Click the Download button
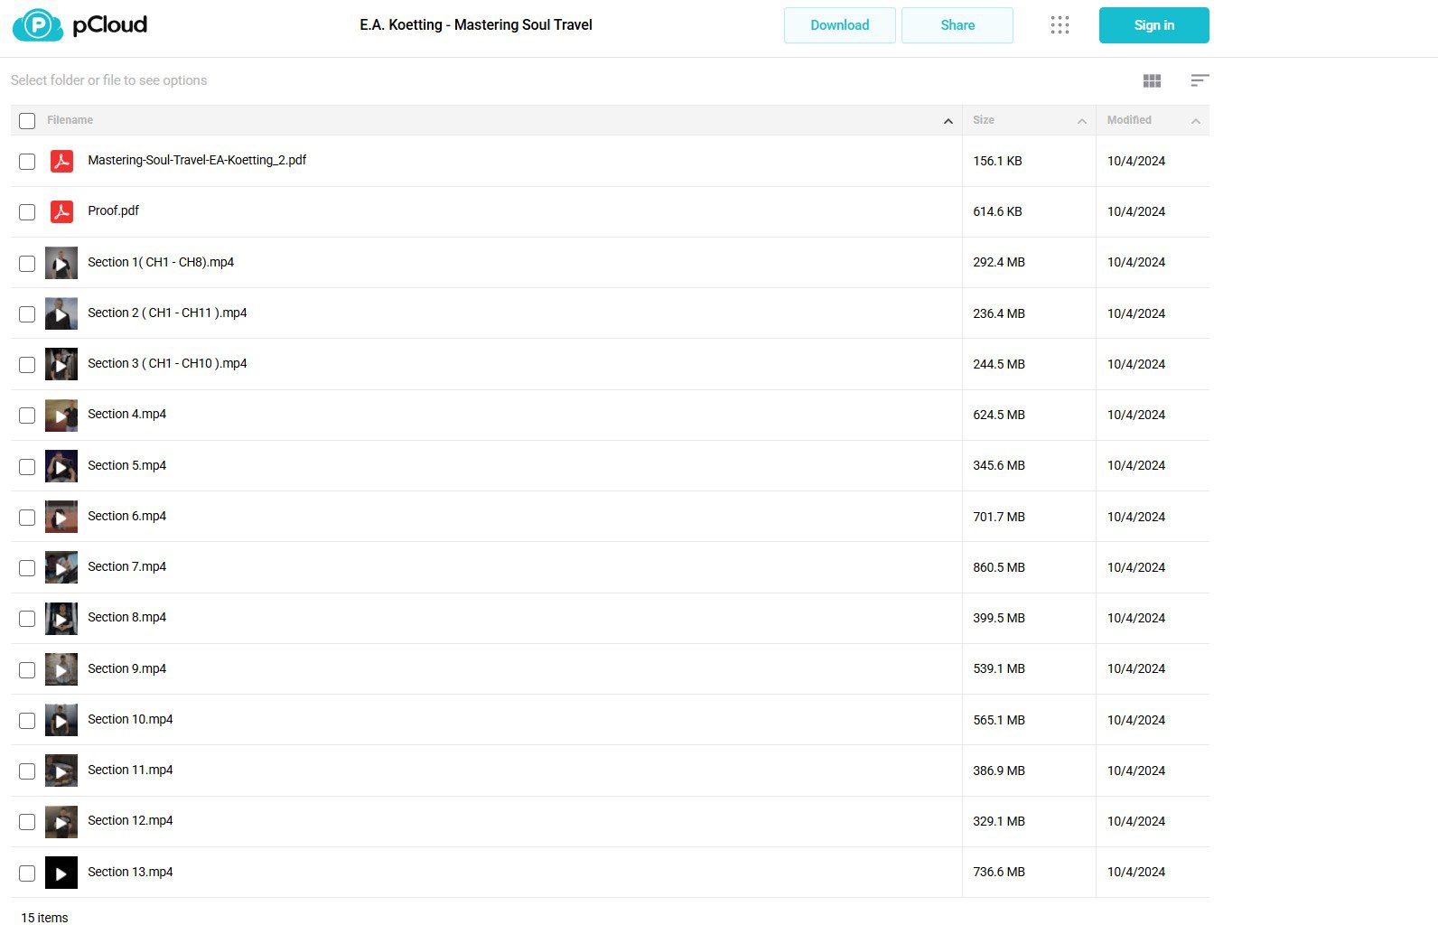This screenshot has height=934, width=1438. [x=839, y=25]
